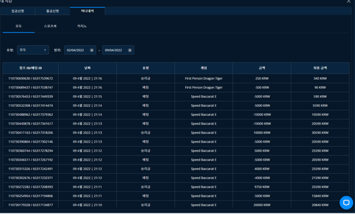Click the 10000 KRW winnings amount
The height and width of the screenshot is (214, 355).
(262, 133)
